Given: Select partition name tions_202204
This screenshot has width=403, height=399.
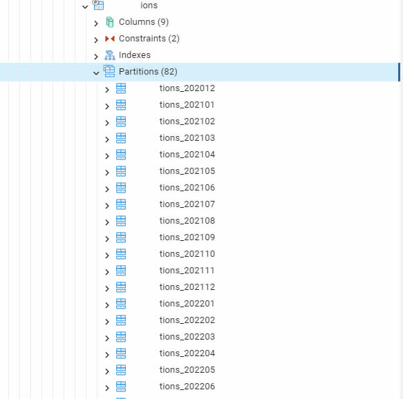Looking at the screenshot, I should [x=187, y=353].
